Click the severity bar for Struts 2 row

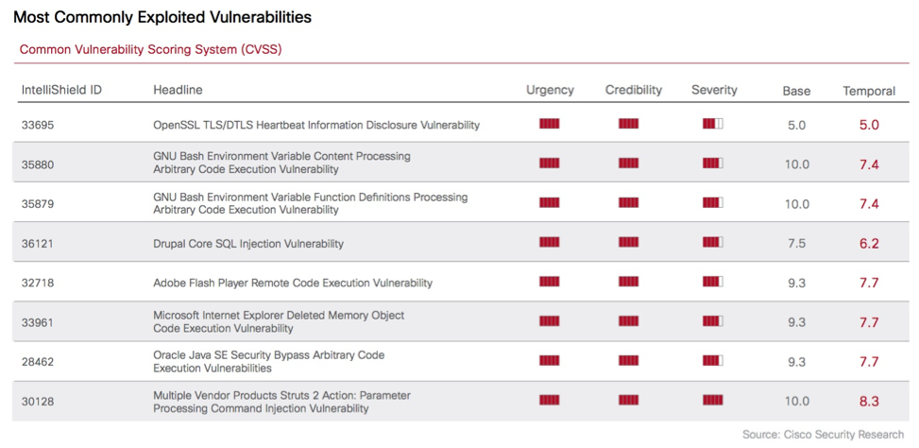[x=713, y=401]
